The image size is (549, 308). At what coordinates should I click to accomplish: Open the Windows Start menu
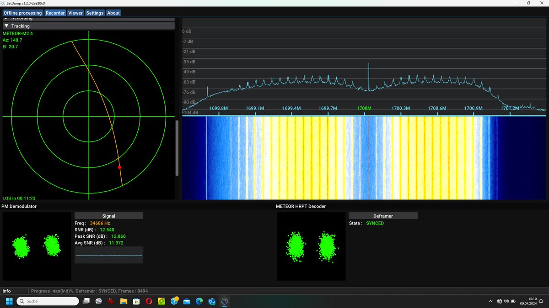coord(8,301)
